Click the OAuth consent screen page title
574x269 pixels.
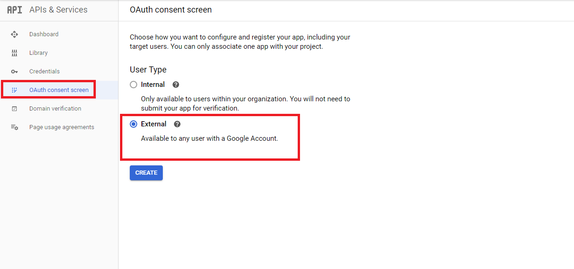(171, 10)
